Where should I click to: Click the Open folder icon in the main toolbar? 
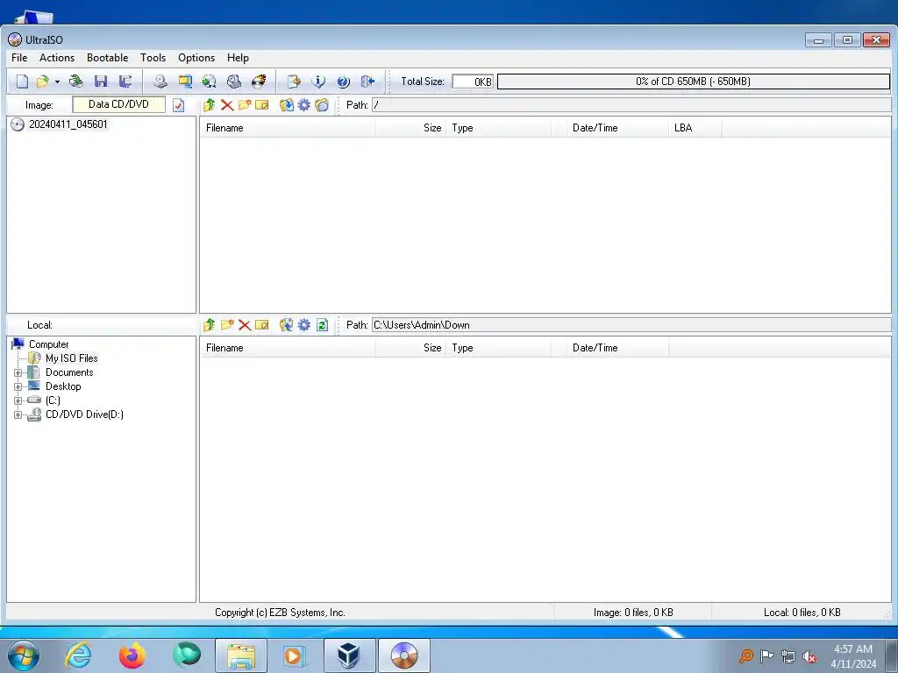(42, 81)
